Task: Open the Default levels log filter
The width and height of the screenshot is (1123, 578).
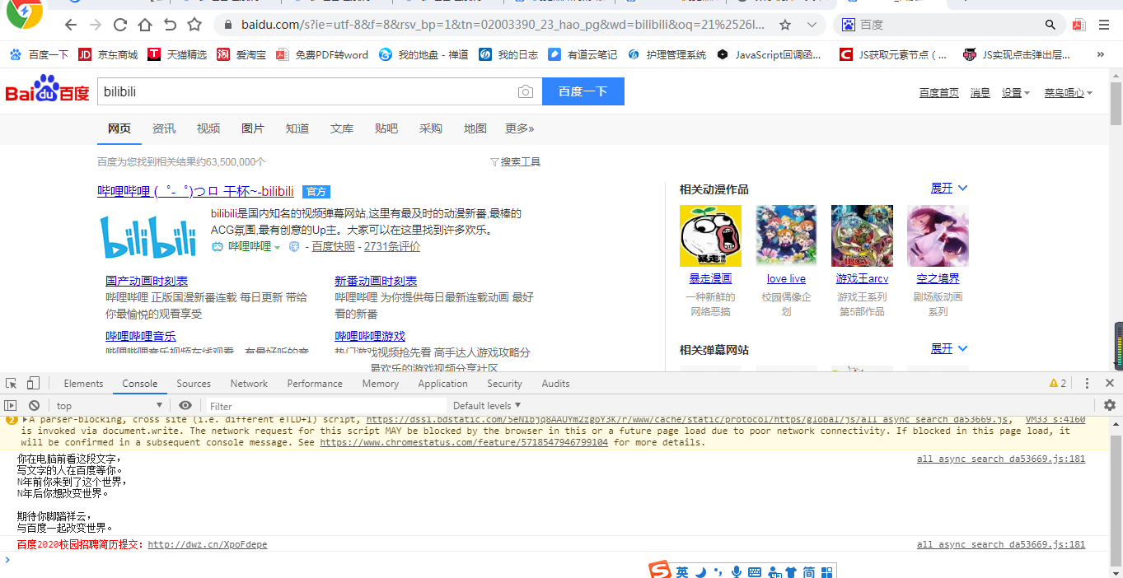Action: 487,406
